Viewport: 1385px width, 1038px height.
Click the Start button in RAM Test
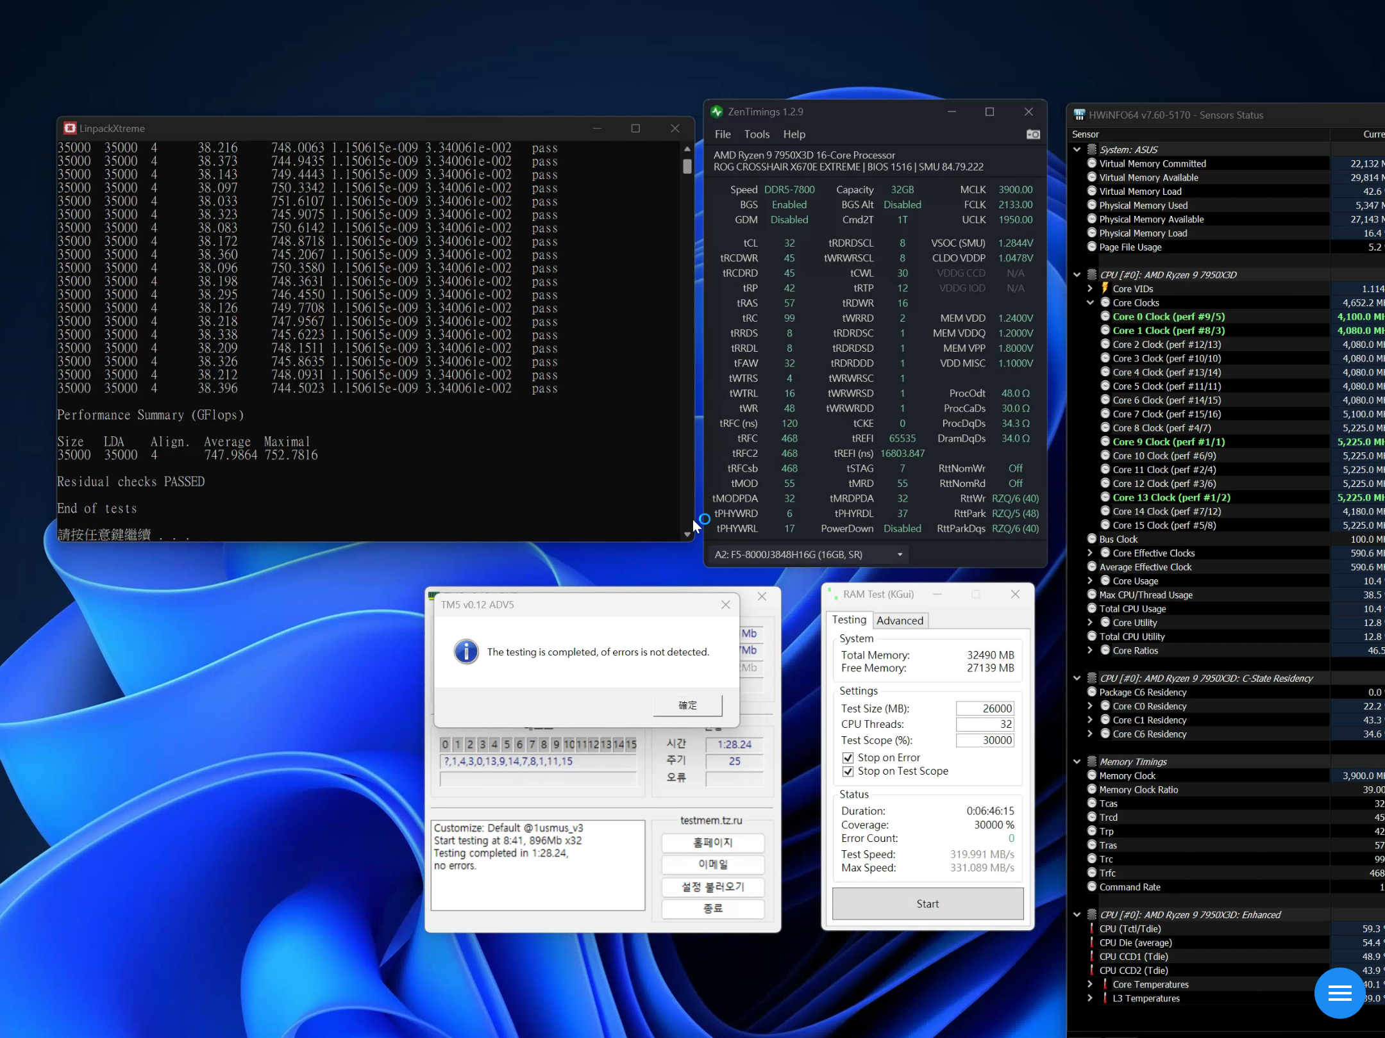927,903
